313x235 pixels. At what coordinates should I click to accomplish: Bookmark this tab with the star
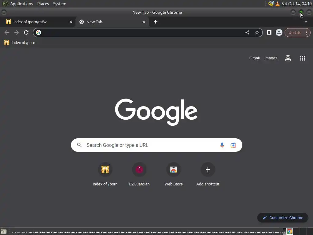click(x=257, y=32)
